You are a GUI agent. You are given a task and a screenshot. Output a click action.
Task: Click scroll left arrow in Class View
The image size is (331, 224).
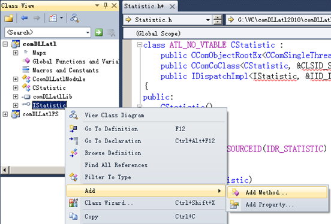5,169
